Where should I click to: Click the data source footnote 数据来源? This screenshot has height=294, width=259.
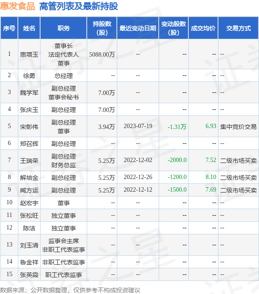coord(70,290)
